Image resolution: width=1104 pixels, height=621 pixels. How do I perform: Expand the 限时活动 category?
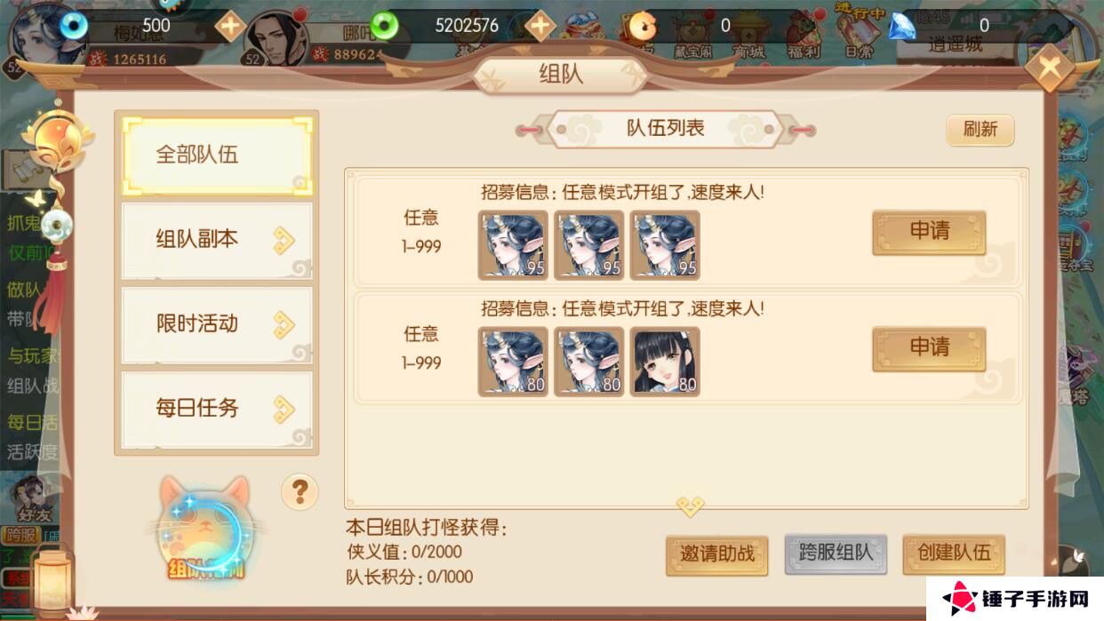click(217, 323)
